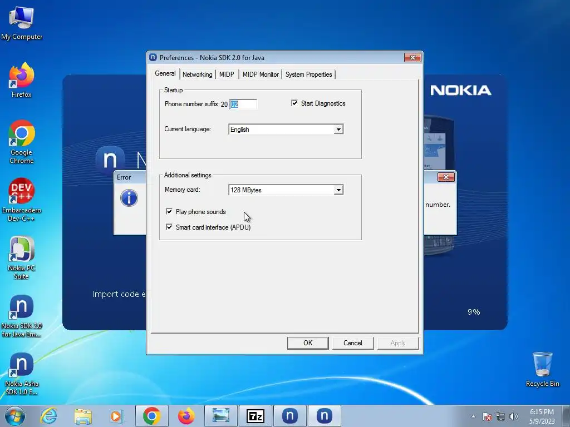570x427 pixels.
Task: Click the Show desktop strip
Action: (x=566, y=416)
